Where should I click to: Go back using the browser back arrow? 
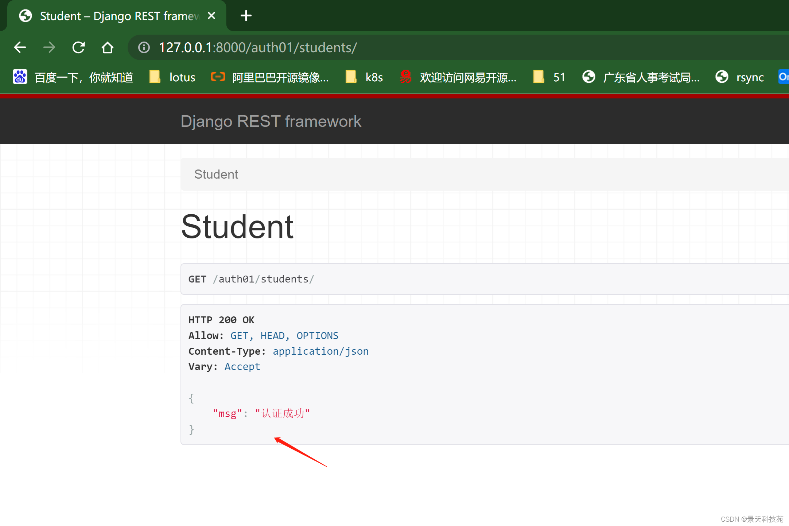pyautogui.click(x=20, y=47)
